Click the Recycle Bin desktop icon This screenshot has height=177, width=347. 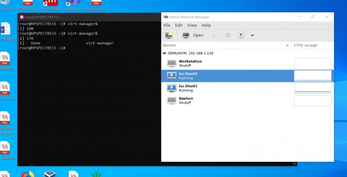6,5
